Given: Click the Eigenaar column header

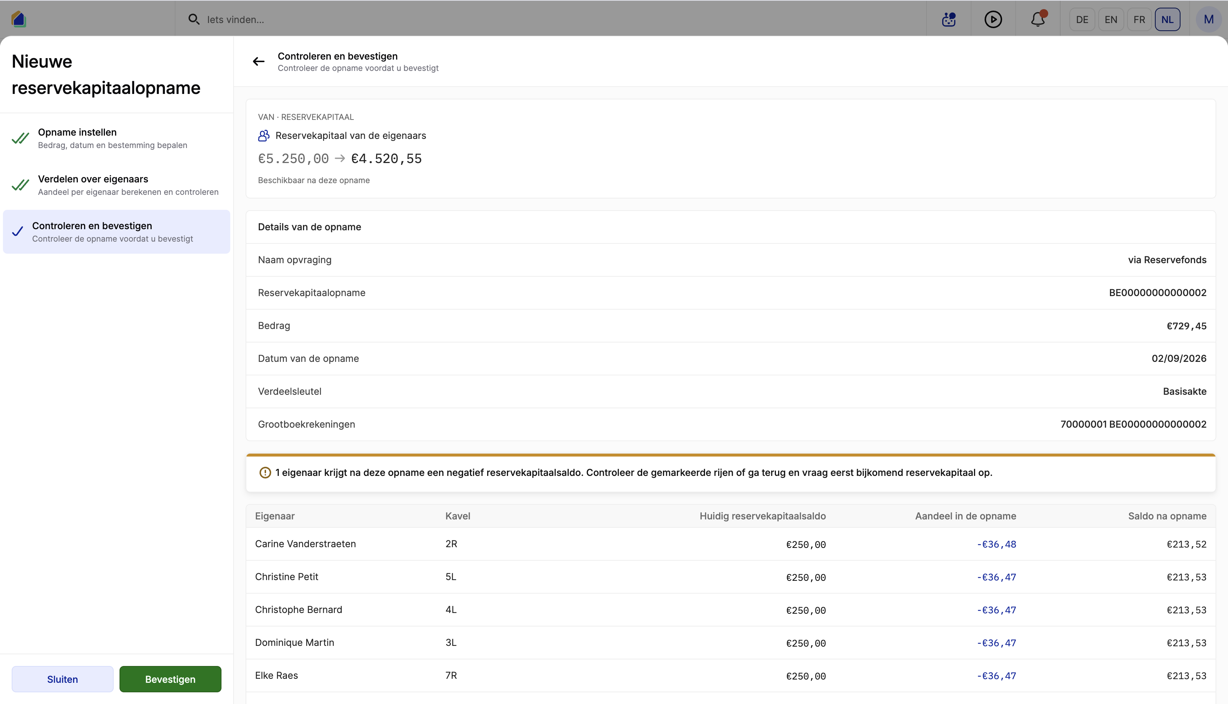Looking at the screenshot, I should (x=274, y=516).
